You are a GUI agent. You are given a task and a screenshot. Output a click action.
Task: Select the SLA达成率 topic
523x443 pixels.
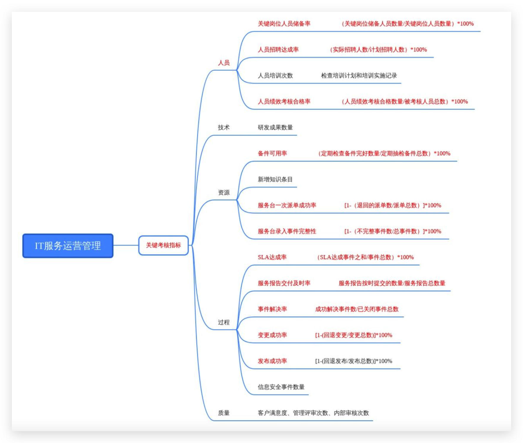pos(272,257)
